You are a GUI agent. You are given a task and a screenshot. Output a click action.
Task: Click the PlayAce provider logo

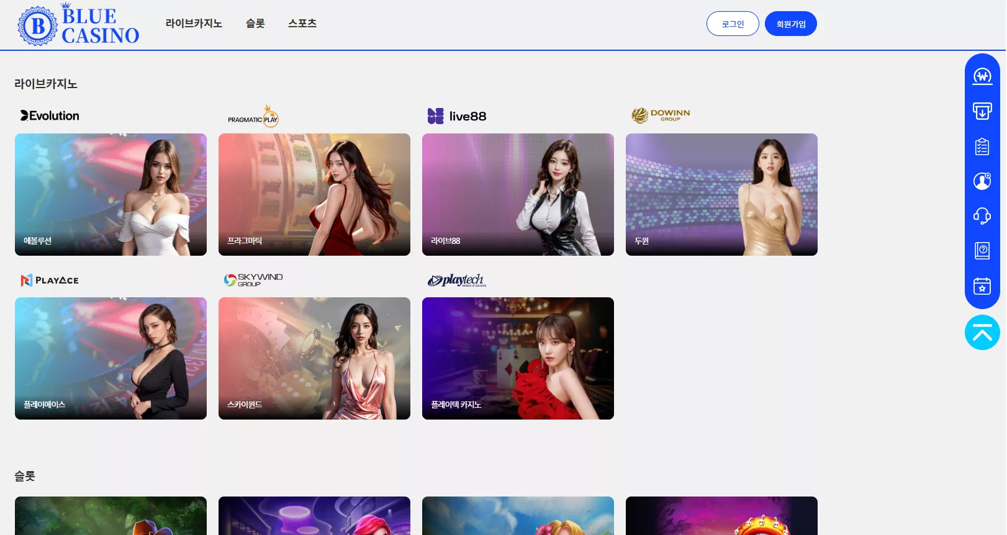click(50, 280)
